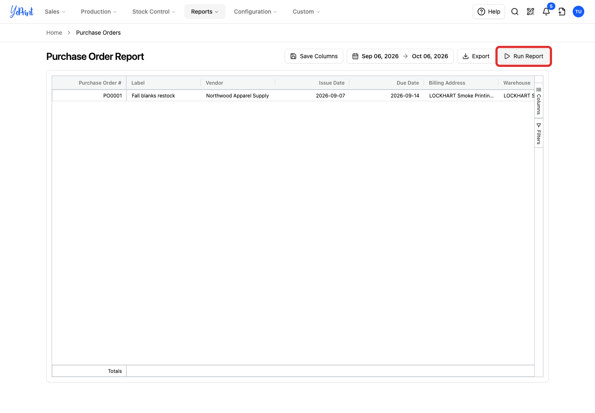Click the new document icon beside the bell
The width and height of the screenshot is (595, 413).
562,12
